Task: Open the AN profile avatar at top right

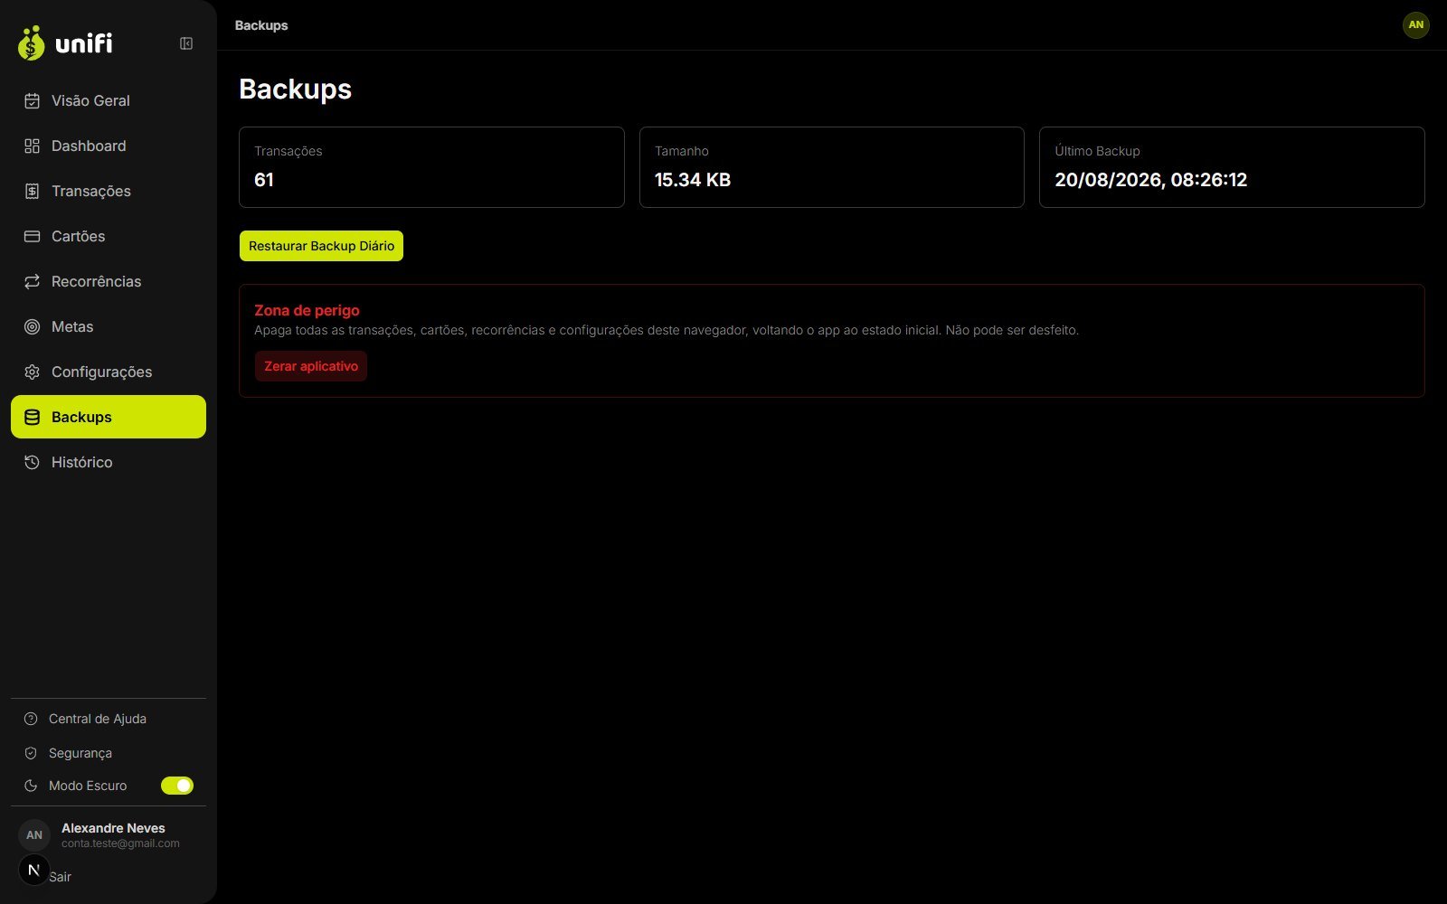Action: 1415,25
